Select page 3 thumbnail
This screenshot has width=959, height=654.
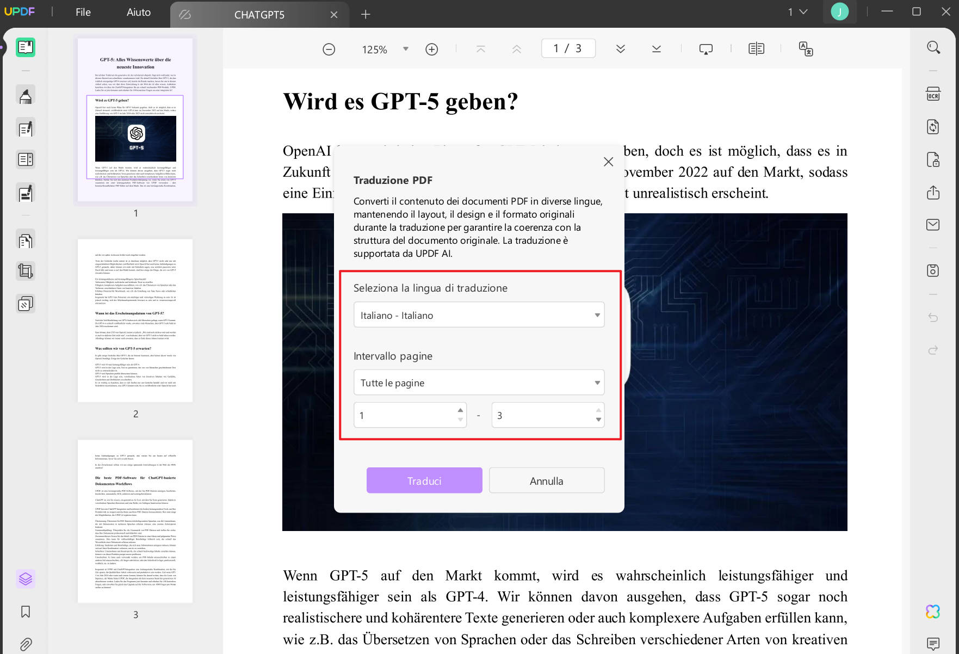pyautogui.click(x=135, y=521)
